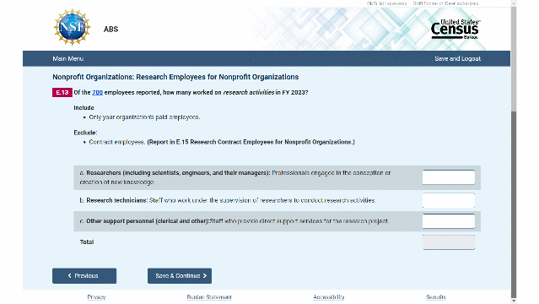539x304 pixels.
Task: Focus the Other support personnel input field
Action: (449, 221)
